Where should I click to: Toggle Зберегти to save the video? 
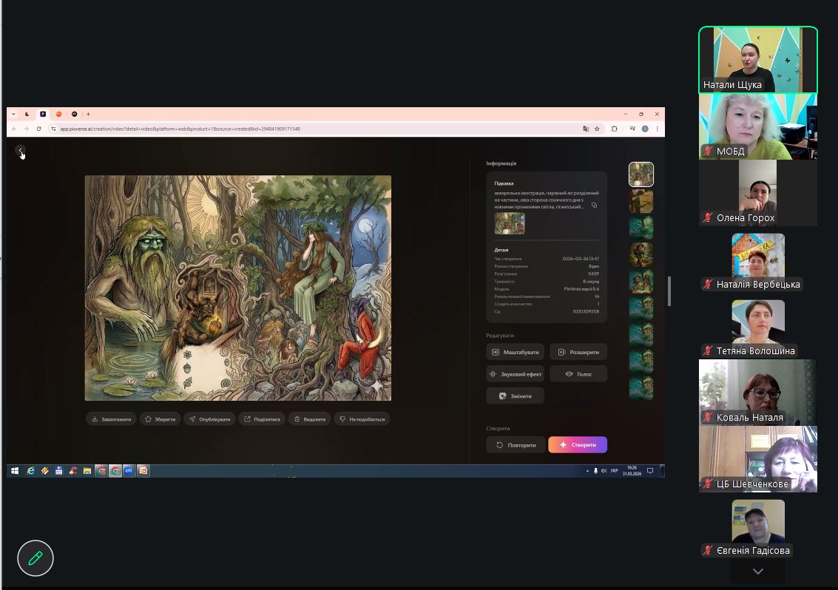click(x=160, y=419)
